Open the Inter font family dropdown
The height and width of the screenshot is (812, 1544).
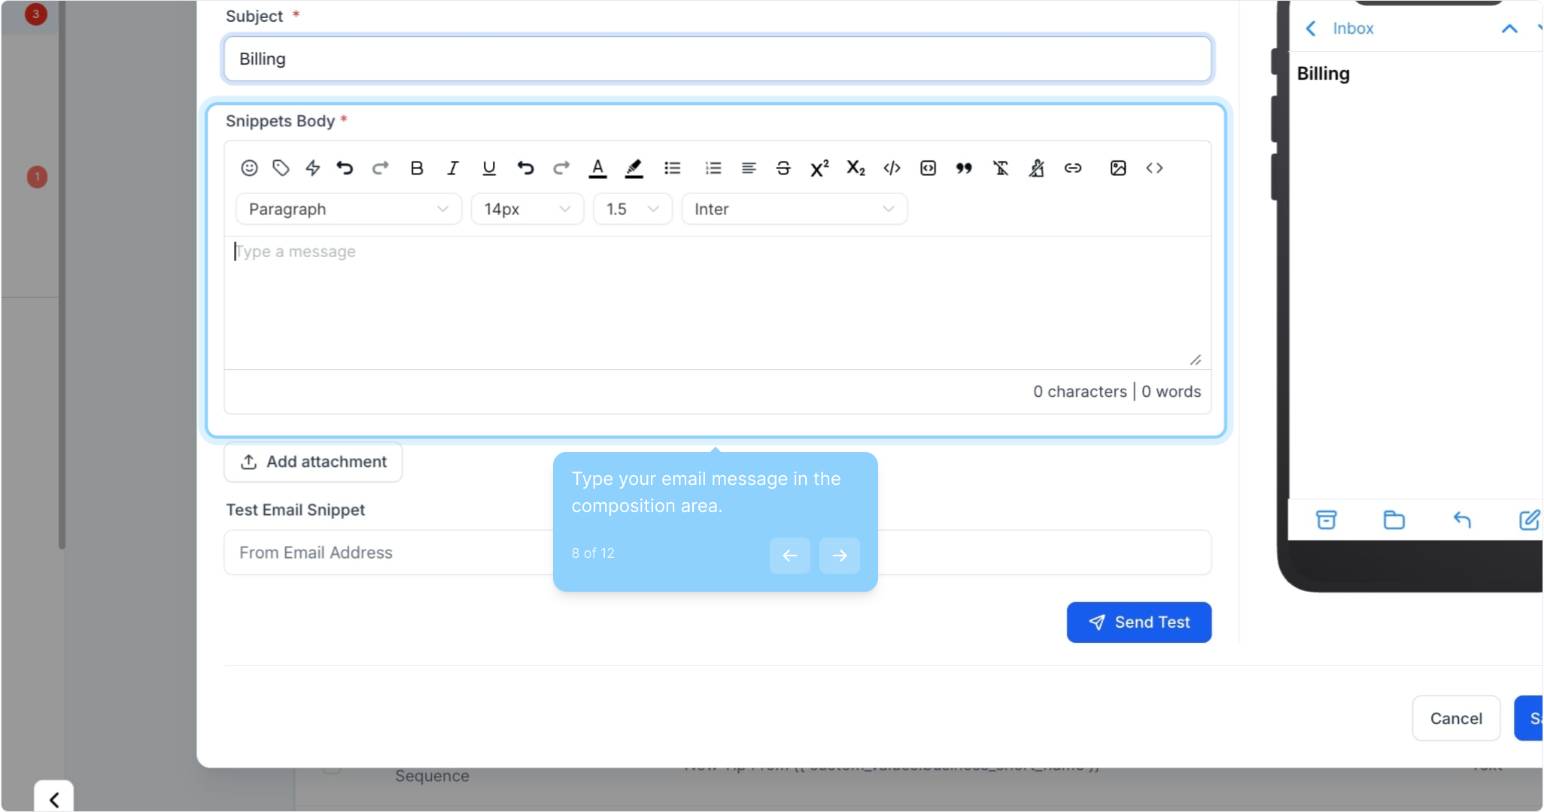click(x=794, y=209)
